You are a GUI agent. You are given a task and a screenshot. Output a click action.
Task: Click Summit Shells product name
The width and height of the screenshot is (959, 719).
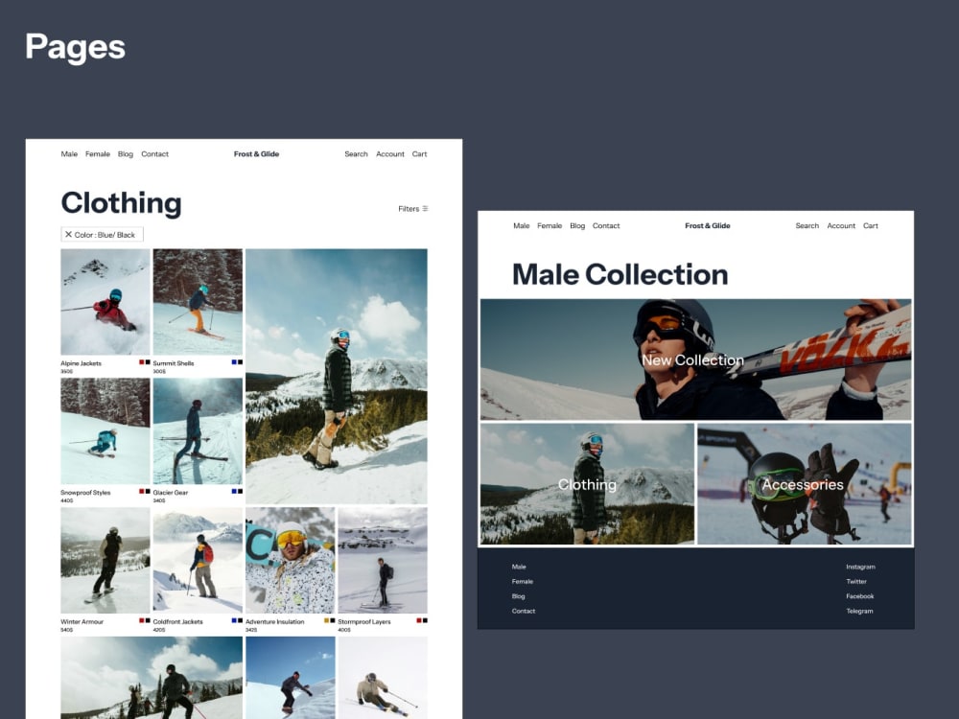[173, 363]
